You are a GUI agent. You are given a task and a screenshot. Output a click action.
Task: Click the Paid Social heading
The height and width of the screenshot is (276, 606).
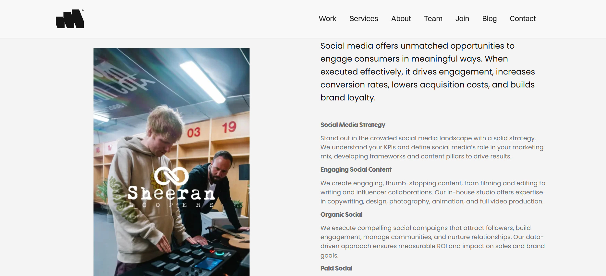336,268
